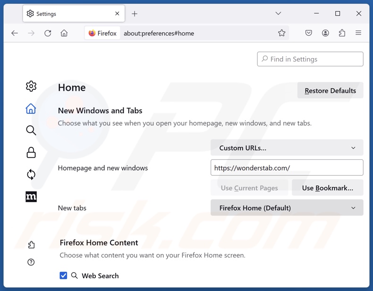This screenshot has width=373, height=291.
Task: Open Extensions & Themes in sidebar
Action: [31, 245]
